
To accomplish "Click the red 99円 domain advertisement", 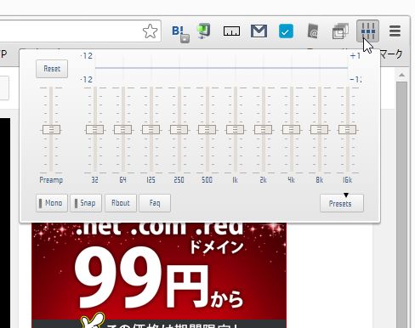I will coord(159,275).
